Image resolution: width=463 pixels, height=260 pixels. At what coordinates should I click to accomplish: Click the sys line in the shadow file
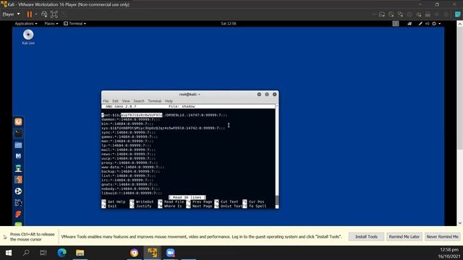(x=163, y=128)
